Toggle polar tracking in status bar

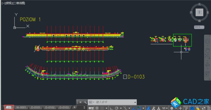[x=117, y=108]
